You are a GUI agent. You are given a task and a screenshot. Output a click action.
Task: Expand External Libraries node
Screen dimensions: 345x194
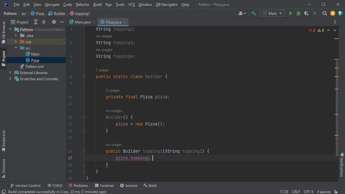(10, 72)
